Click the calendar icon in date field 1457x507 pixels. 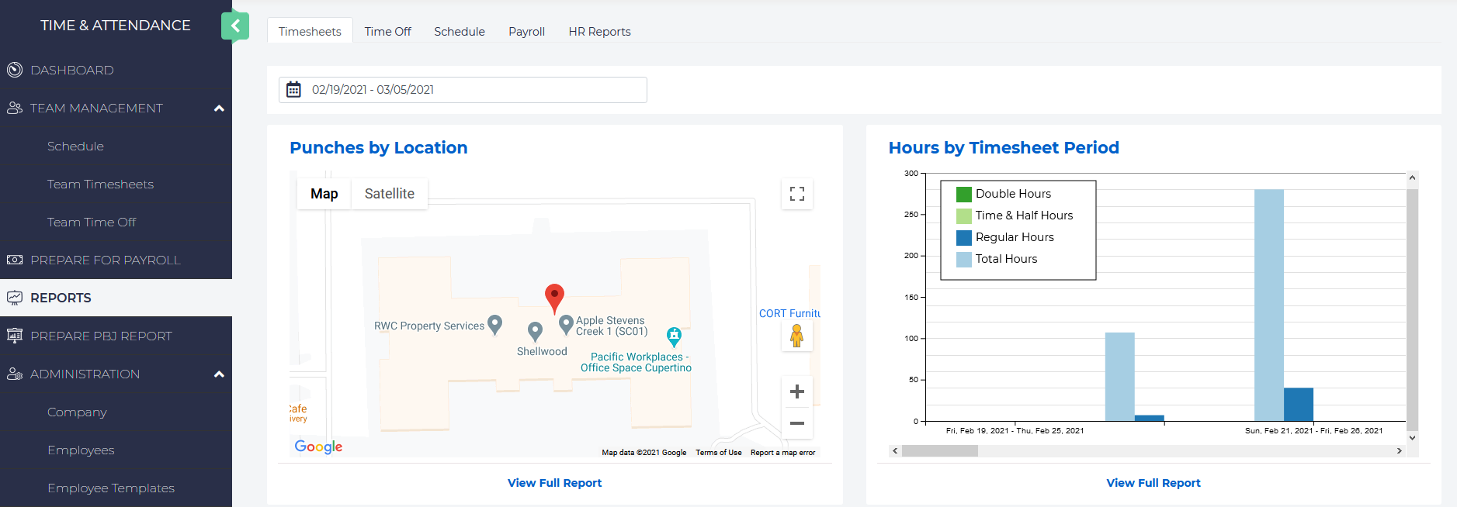pos(293,90)
